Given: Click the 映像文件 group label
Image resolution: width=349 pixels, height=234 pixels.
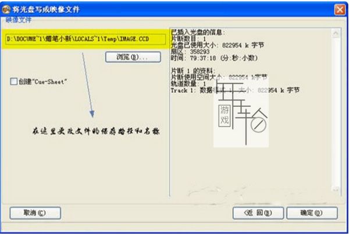Looking at the screenshot, I should tap(19, 20).
